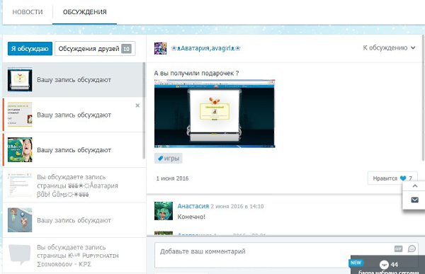Open the attached game screenshot image

pyautogui.click(x=215, y=113)
